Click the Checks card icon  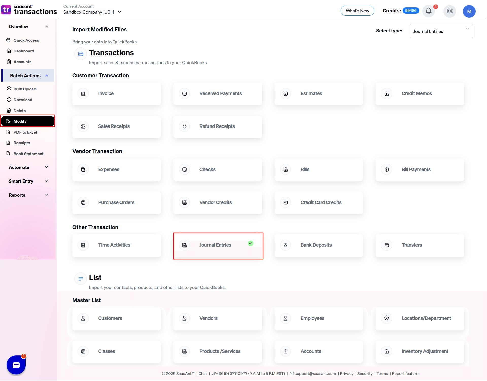[x=184, y=169]
